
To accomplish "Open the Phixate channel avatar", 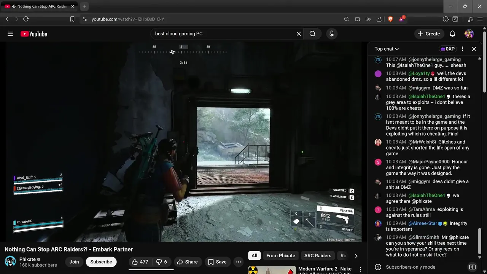I will point(10,262).
